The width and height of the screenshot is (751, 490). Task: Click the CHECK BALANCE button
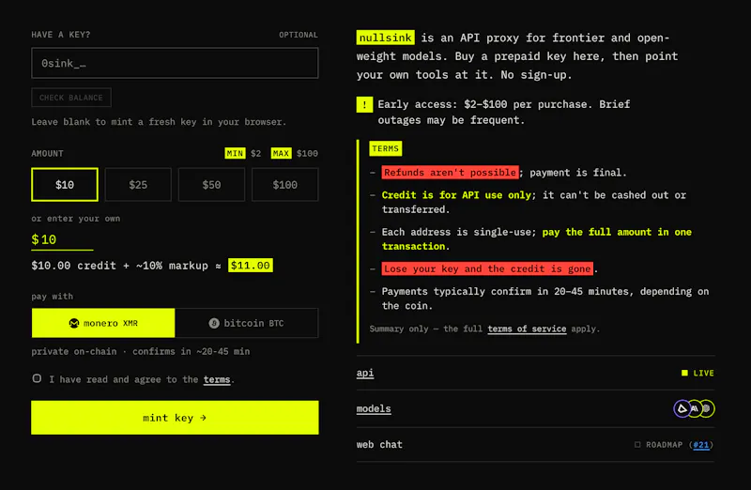[x=71, y=98]
